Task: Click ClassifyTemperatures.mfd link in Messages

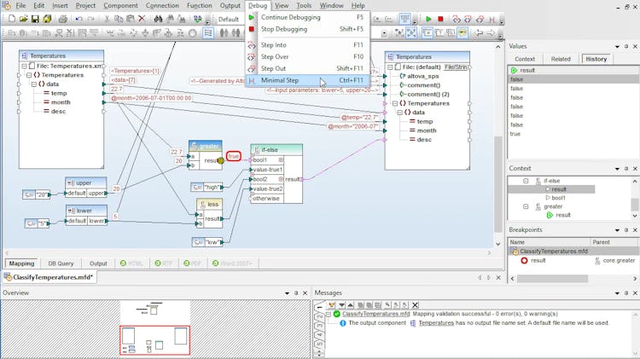Action: click(x=375, y=314)
